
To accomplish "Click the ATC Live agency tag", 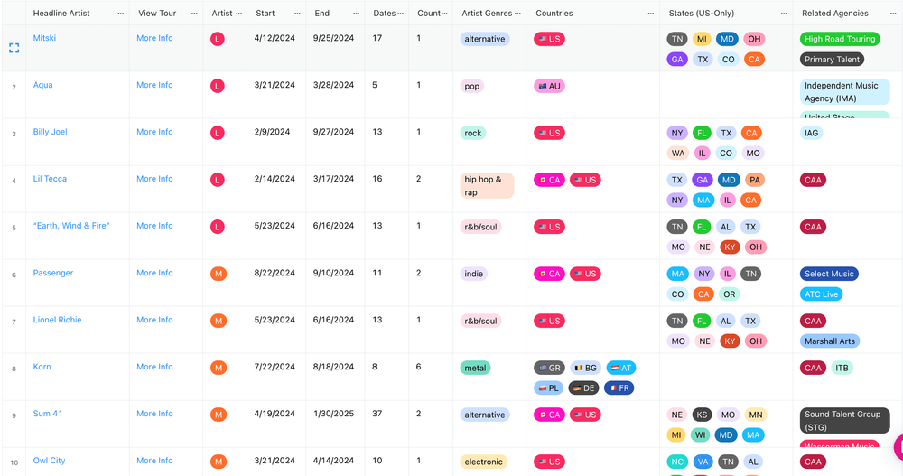I will 821,294.
